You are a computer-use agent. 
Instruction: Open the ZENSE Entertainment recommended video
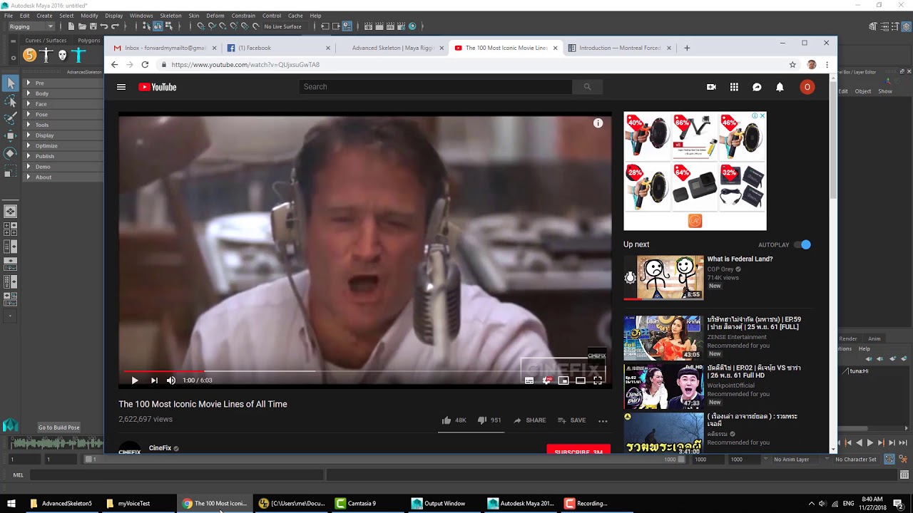tap(663, 338)
